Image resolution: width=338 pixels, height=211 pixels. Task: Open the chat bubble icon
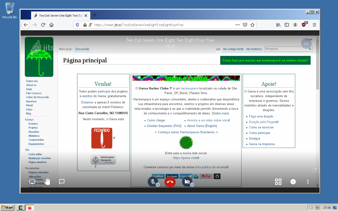pyautogui.click(x=62, y=181)
